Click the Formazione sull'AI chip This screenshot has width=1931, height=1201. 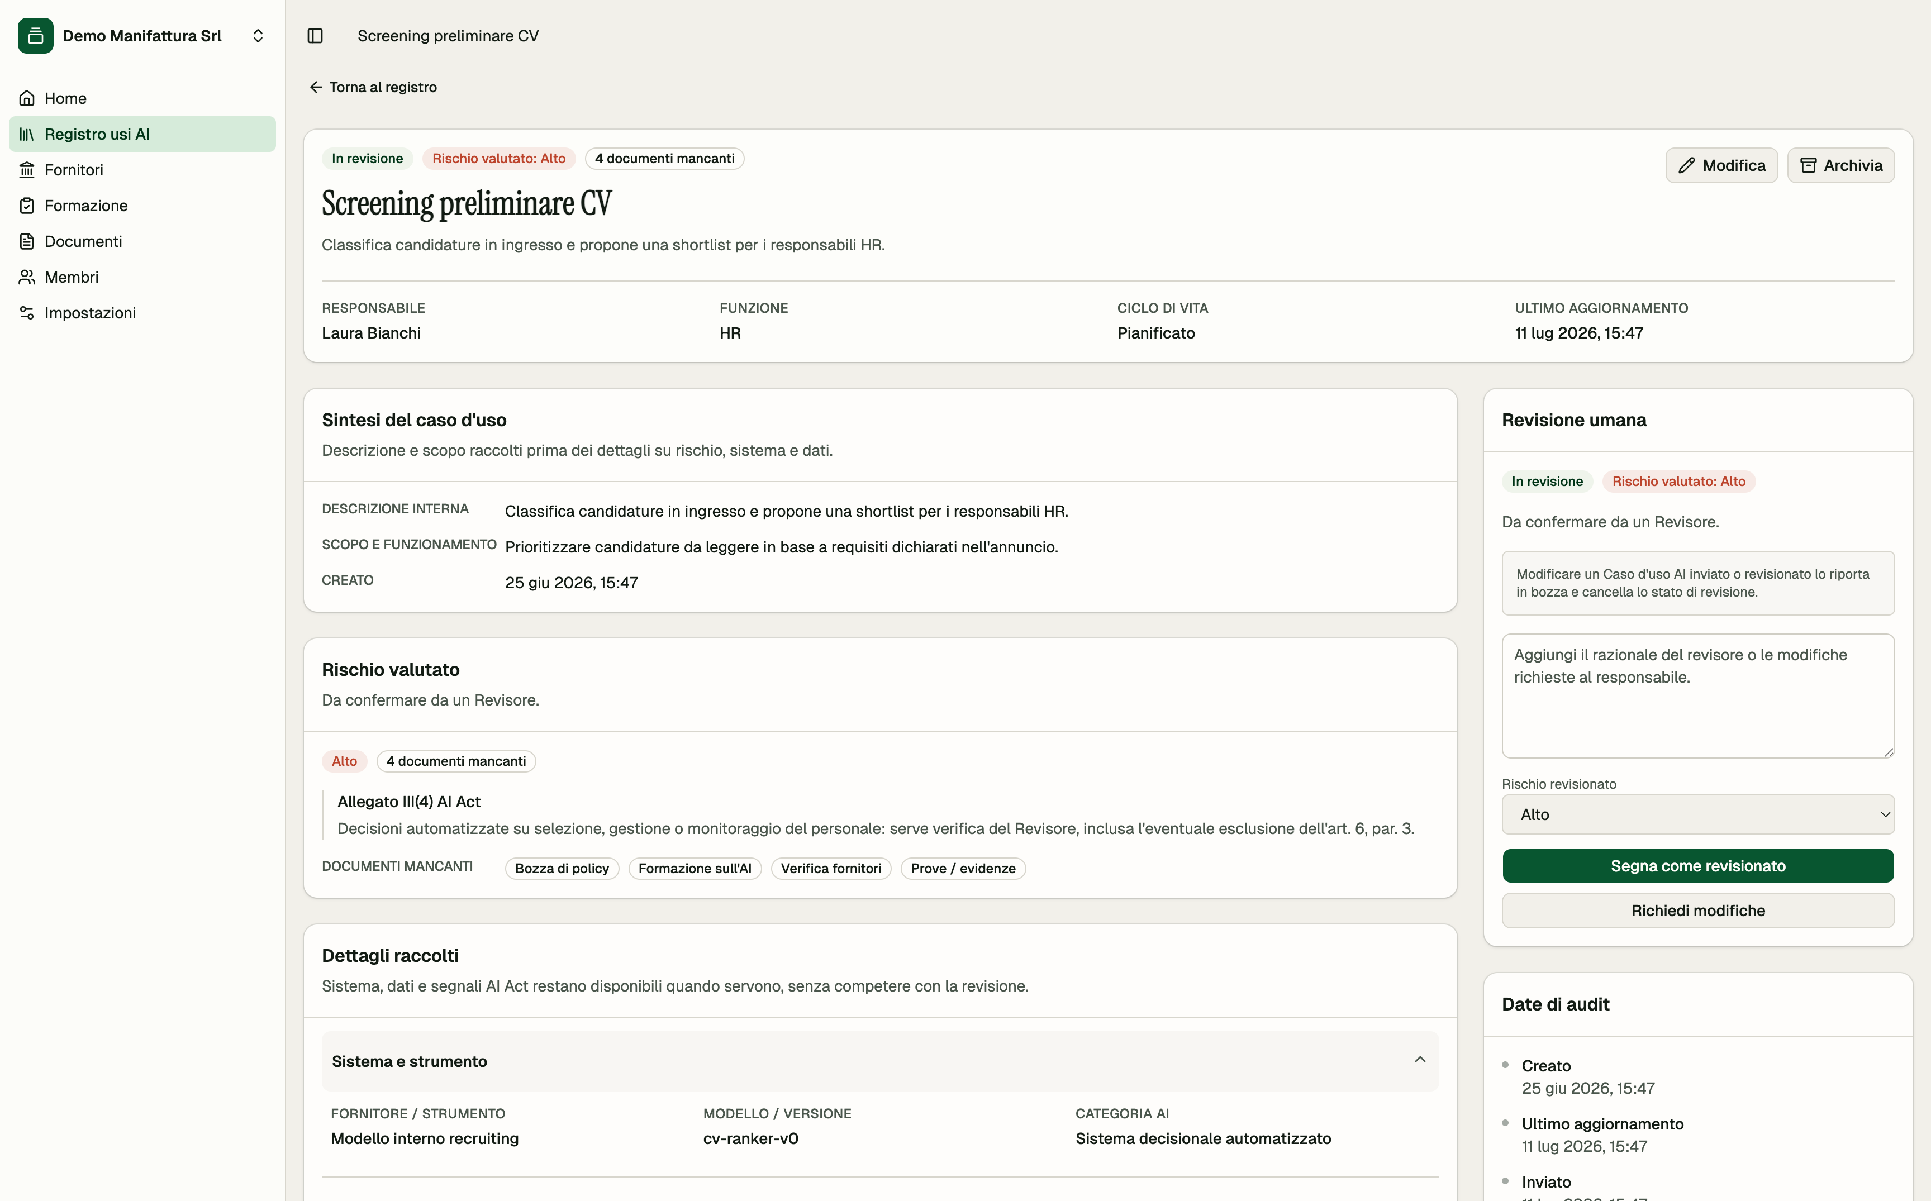click(695, 868)
